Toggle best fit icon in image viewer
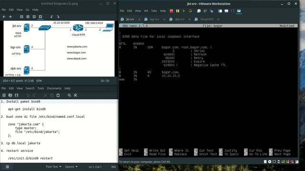The width and height of the screenshot is (305, 171). [40, 17]
